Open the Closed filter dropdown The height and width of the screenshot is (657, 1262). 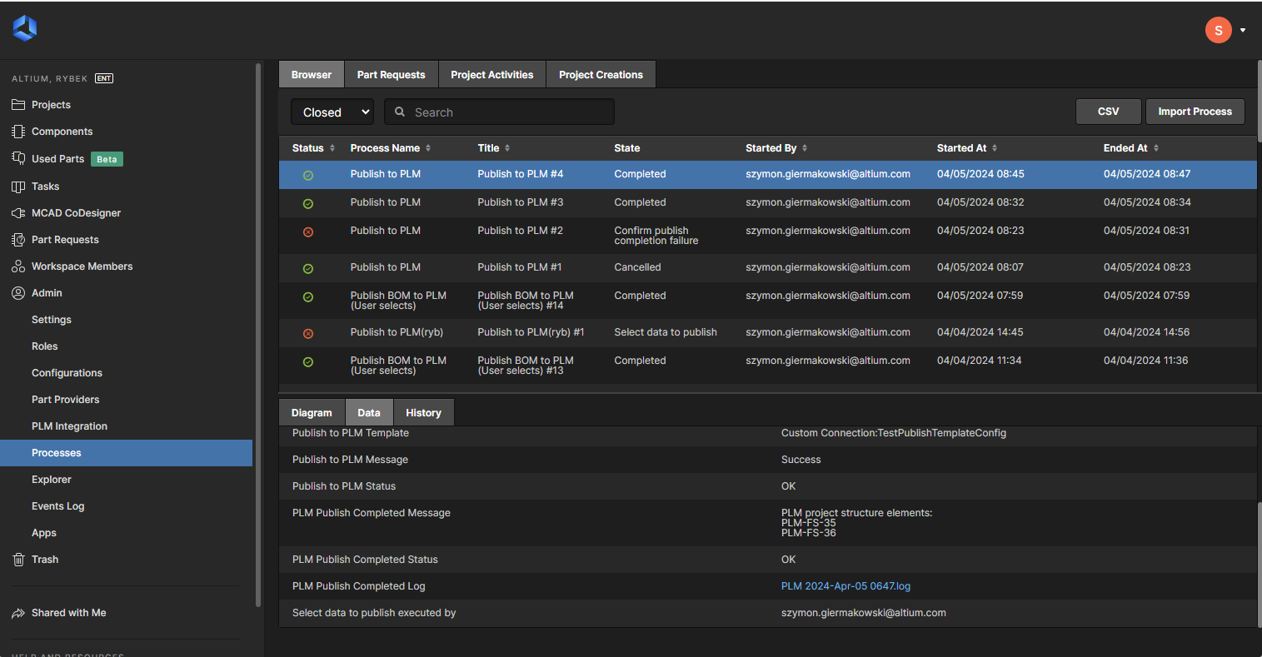tap(332, 112)
